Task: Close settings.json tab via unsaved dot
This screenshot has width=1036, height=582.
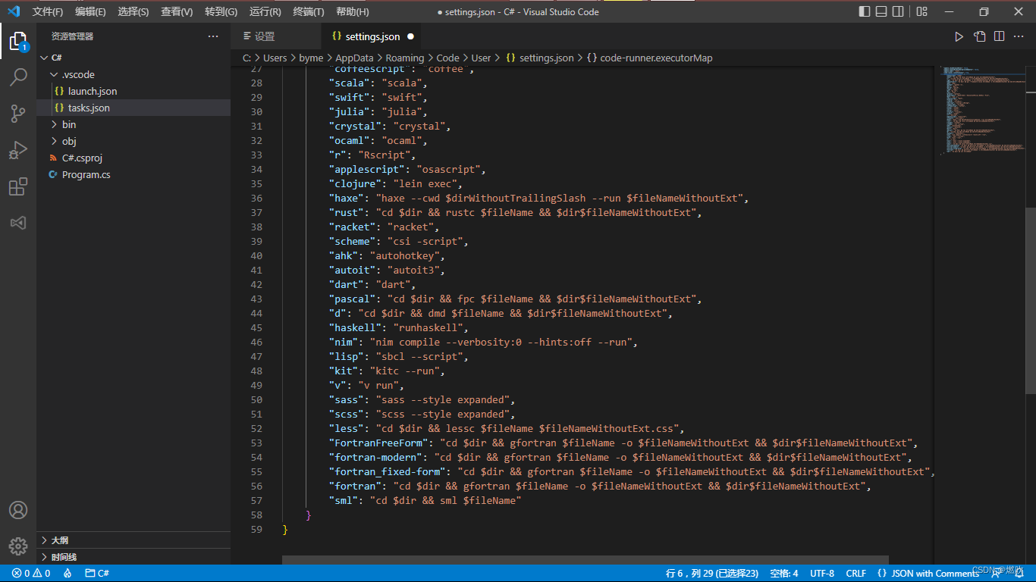Action: (410, 36)
